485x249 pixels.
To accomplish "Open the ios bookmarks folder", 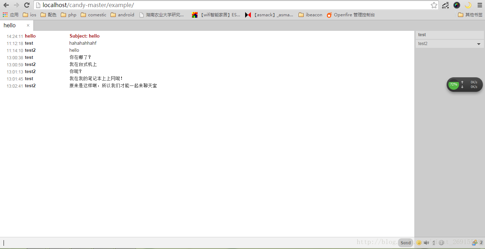I will click(29, 15).
